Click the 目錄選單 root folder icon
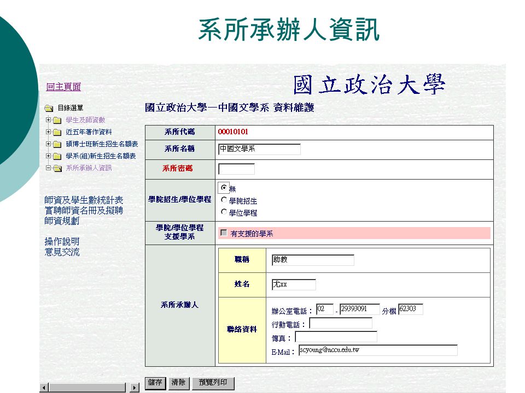Viewport: 525px width, 393px height. (49, 108)
